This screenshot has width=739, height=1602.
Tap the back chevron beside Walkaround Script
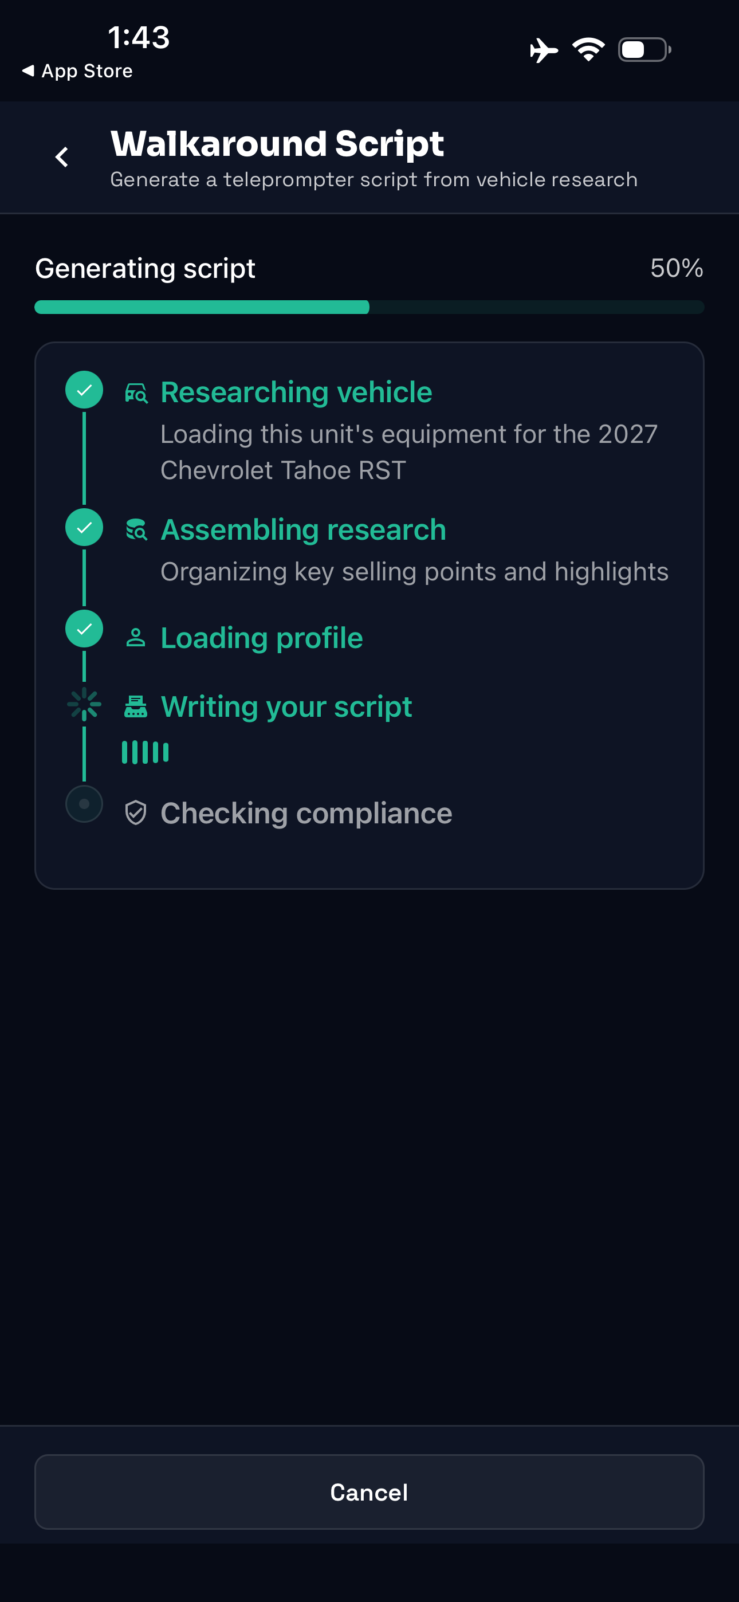[x=62, y=157]
